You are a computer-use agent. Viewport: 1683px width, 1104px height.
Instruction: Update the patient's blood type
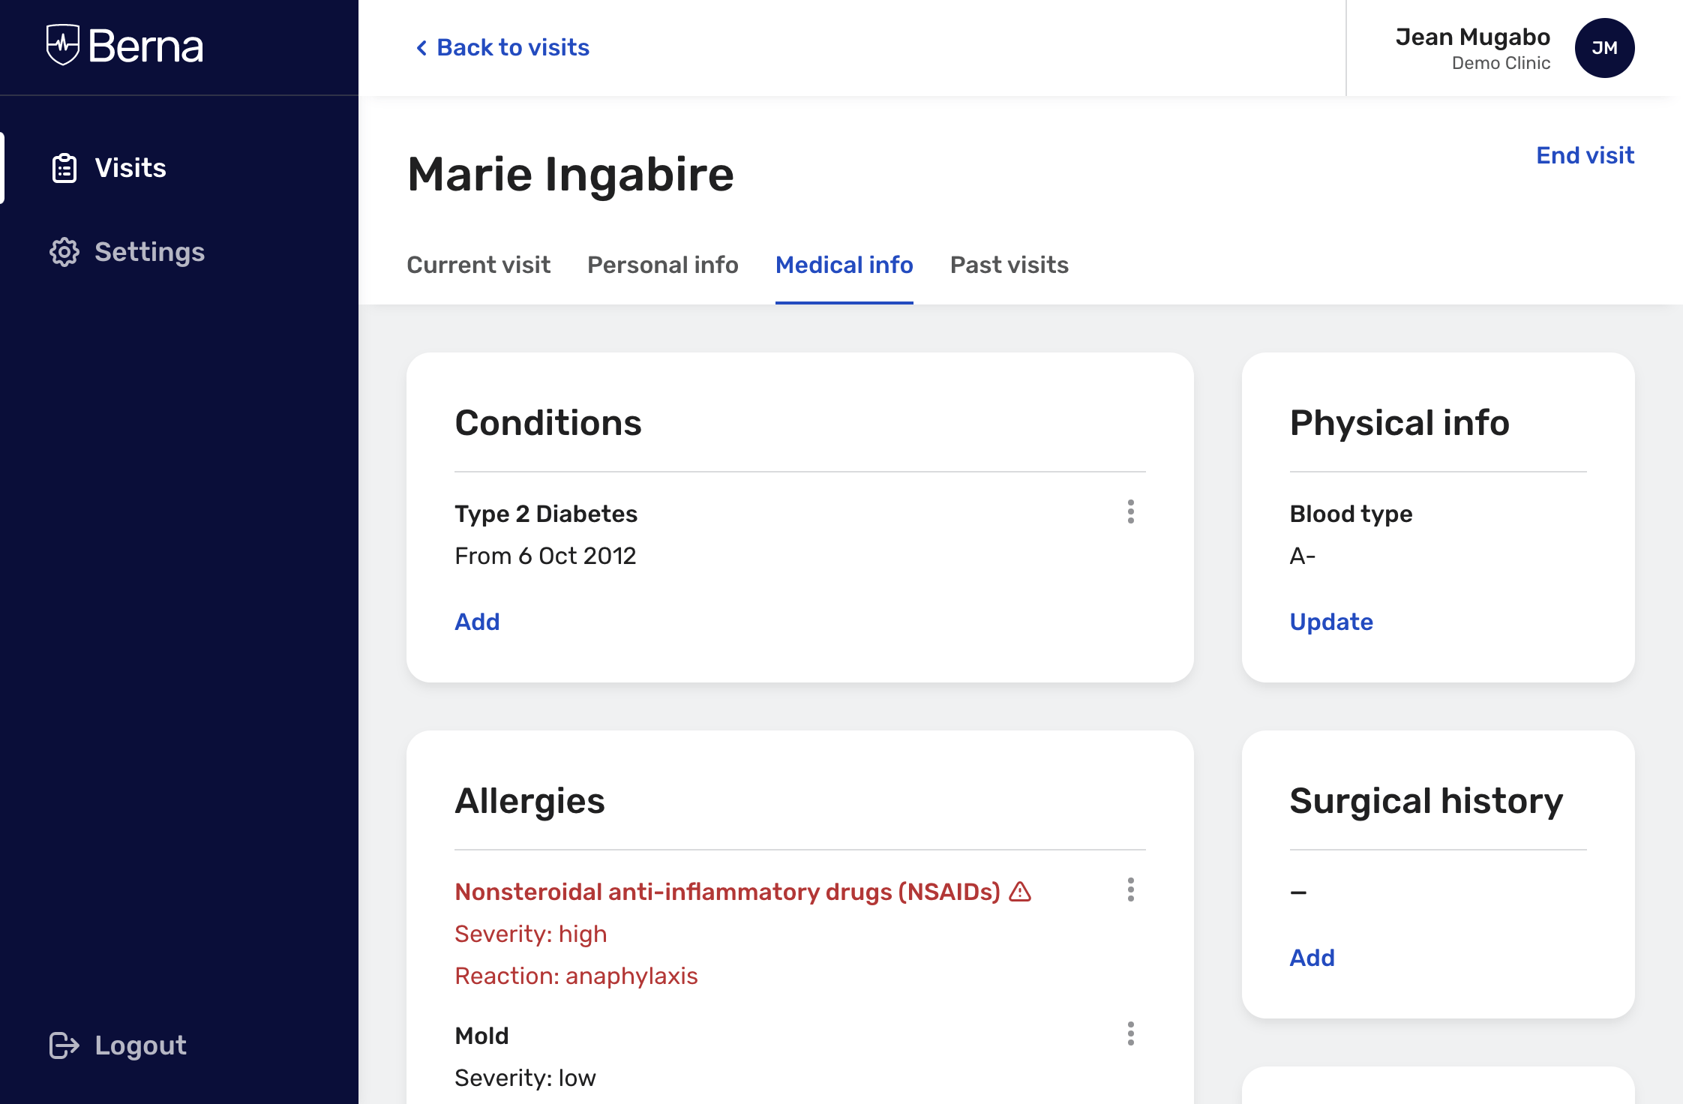(1331, 621)
